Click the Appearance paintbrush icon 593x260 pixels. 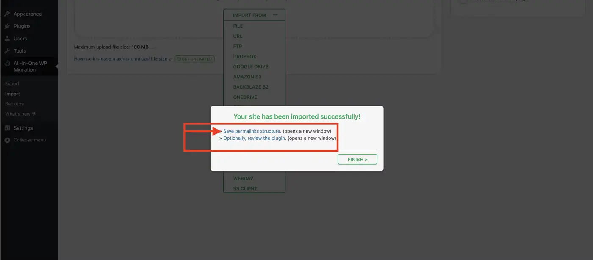tap(7, 14)
